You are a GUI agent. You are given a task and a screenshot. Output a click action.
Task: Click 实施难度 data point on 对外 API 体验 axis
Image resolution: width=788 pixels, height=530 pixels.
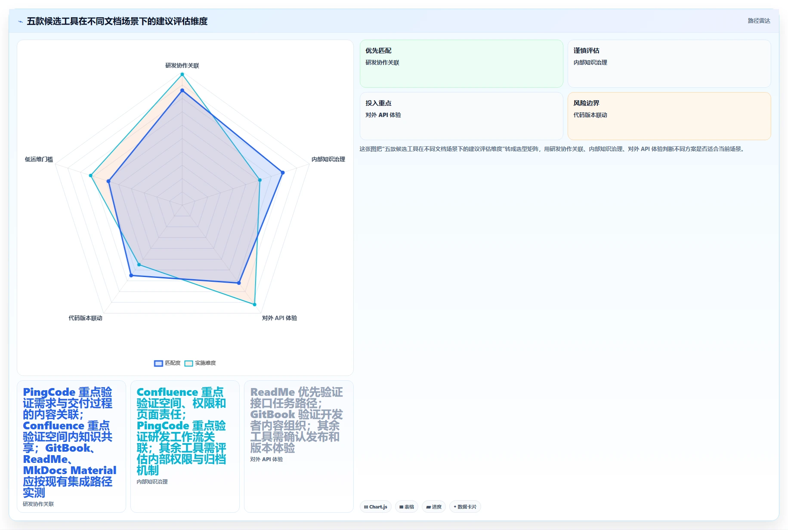255,305
